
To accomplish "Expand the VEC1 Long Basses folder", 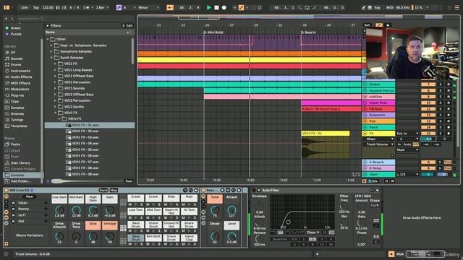I will click(55, 70).
